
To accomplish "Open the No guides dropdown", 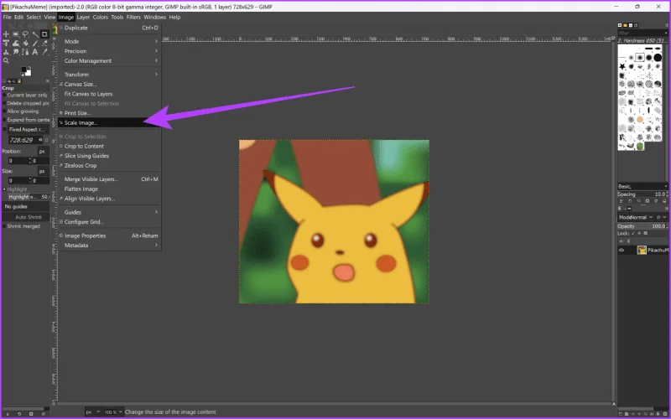I will pos(26,206).
